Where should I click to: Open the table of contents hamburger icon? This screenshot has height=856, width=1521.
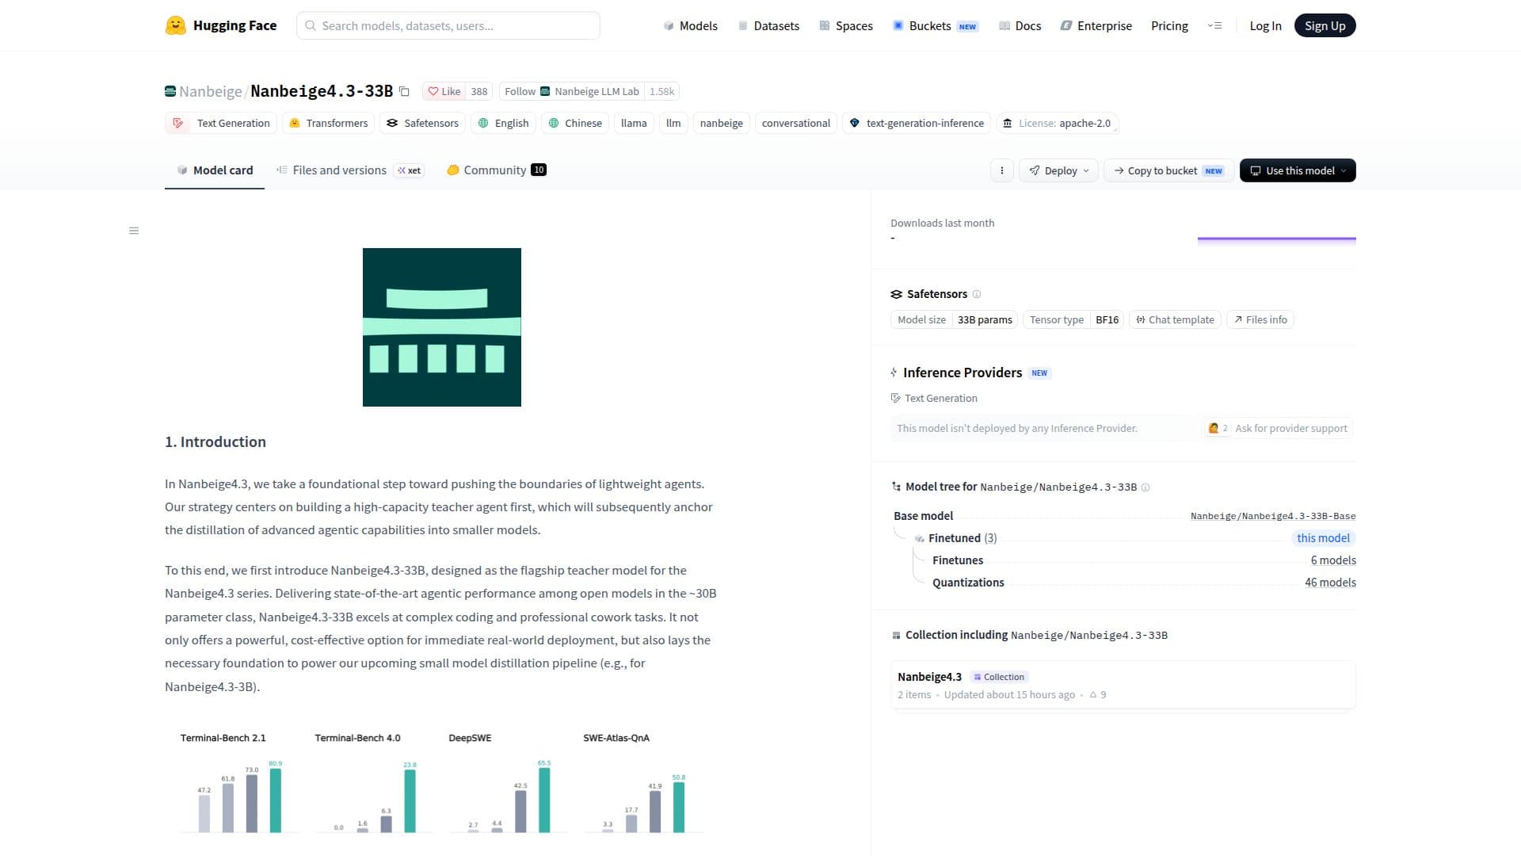tap(134, 231)
